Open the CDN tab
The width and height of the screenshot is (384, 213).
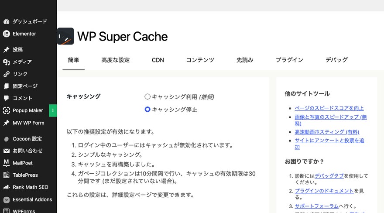pos(158,60)
